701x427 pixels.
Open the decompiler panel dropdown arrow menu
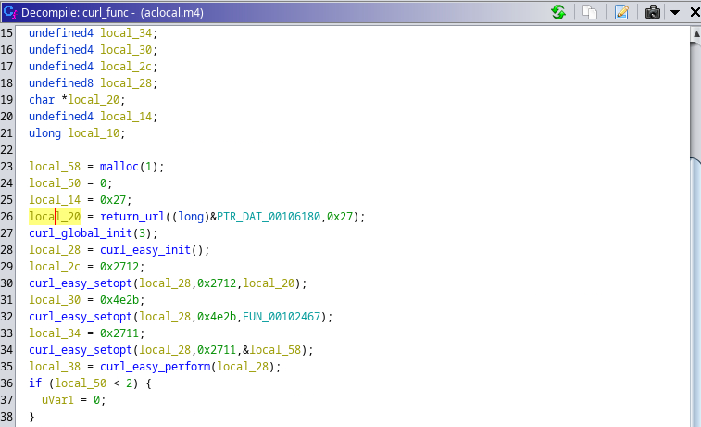point(675,12)
